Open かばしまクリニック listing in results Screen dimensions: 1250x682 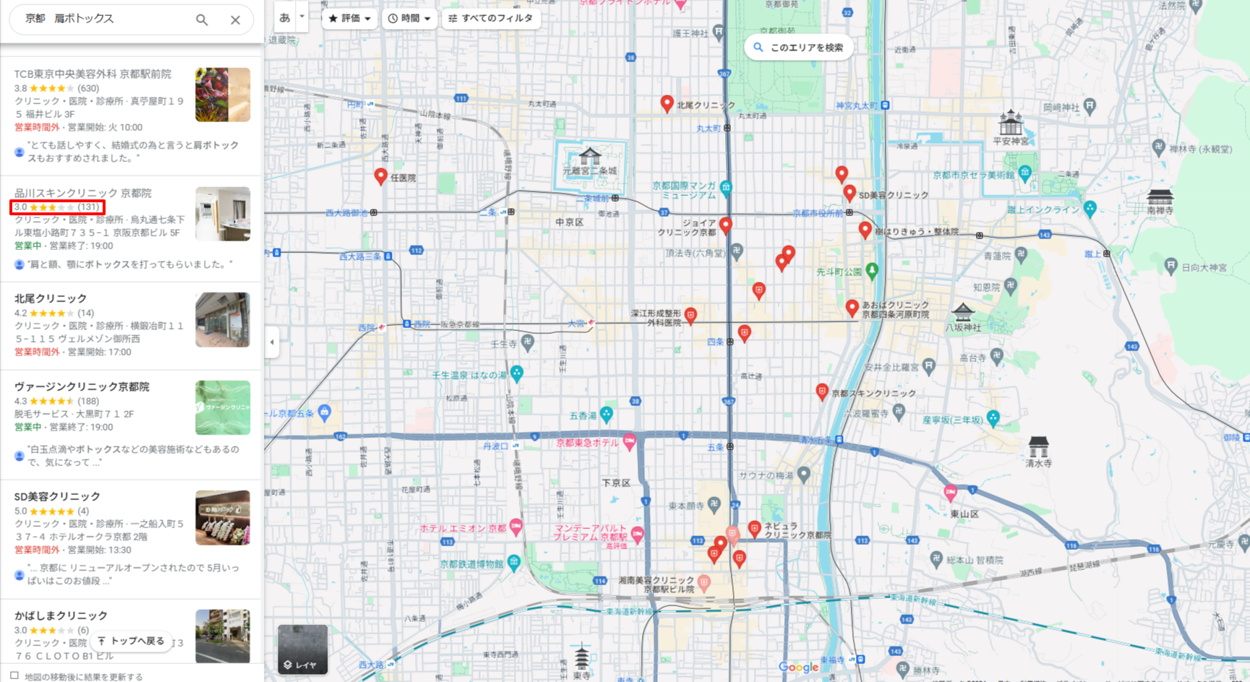pos(61,616)
